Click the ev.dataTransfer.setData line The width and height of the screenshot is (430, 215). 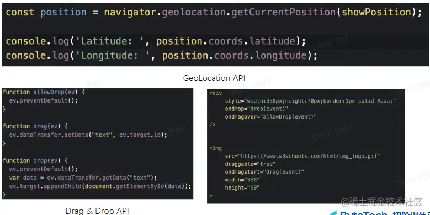(x=88, y=135)
